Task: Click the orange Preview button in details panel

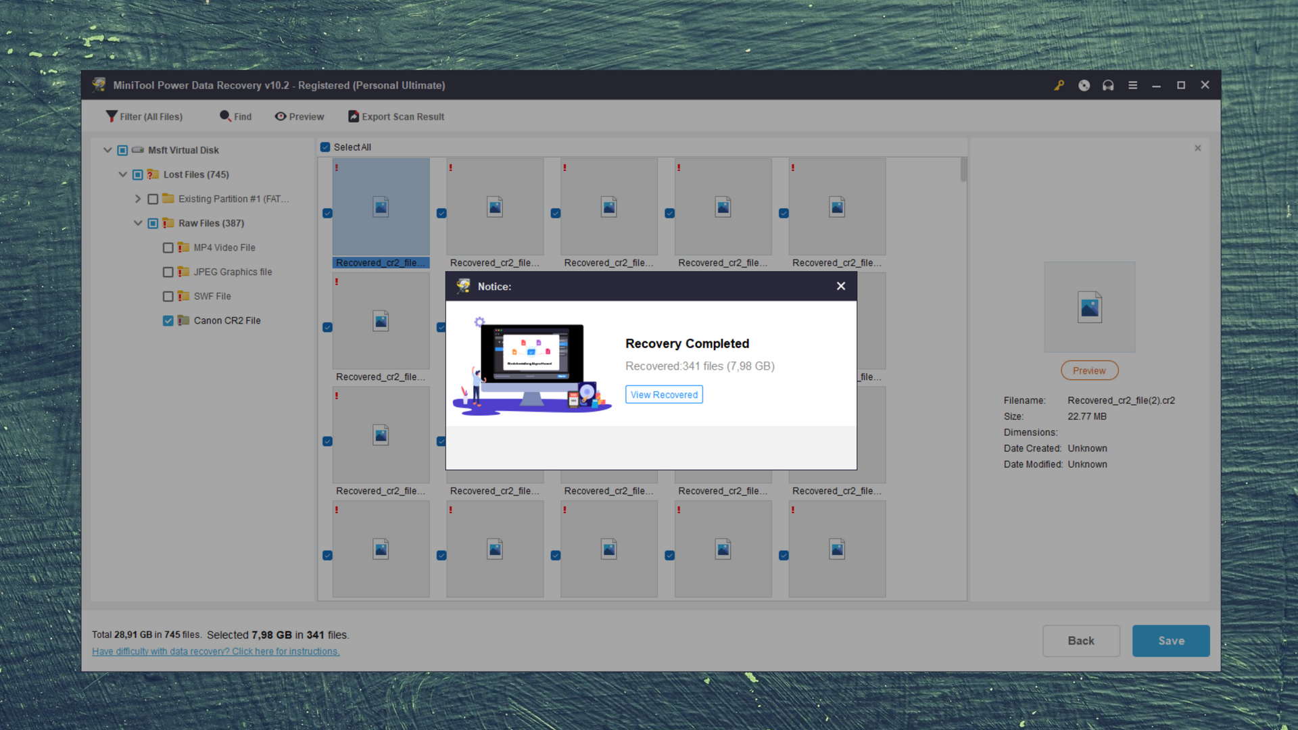Action: coord(1089,370)
